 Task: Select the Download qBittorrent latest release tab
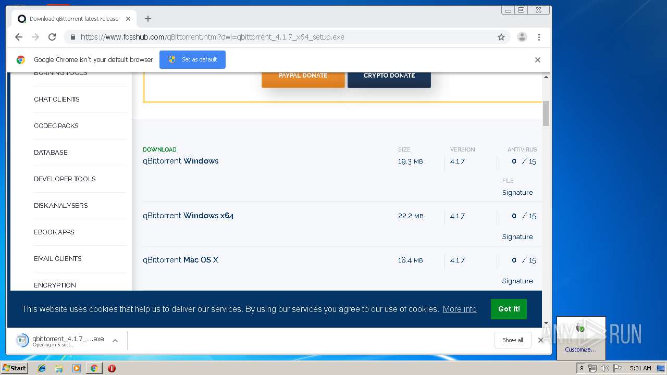74,19
